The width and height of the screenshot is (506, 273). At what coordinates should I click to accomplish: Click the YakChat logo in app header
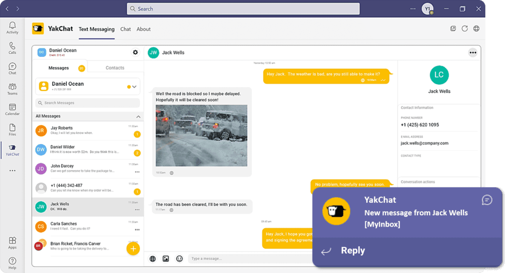[38, 29]
